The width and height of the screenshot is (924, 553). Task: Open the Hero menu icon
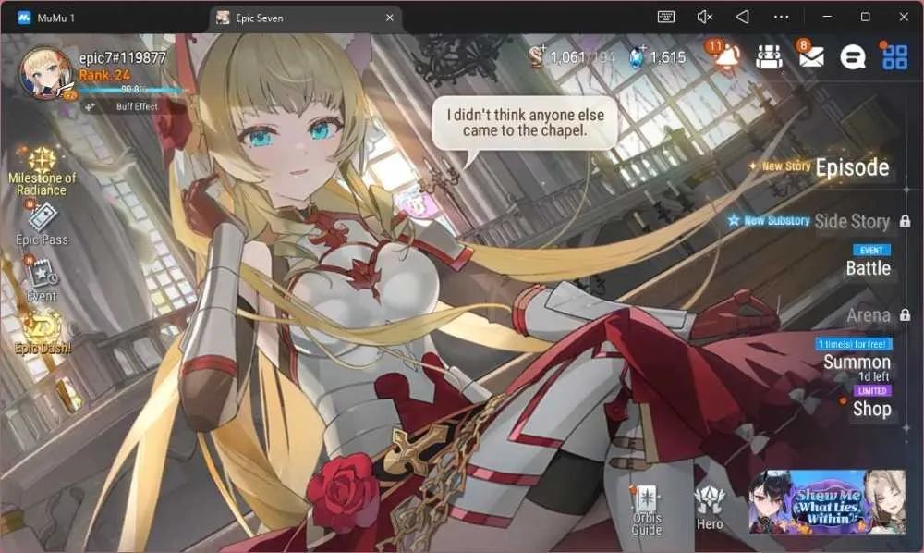[x=710, y=509]
